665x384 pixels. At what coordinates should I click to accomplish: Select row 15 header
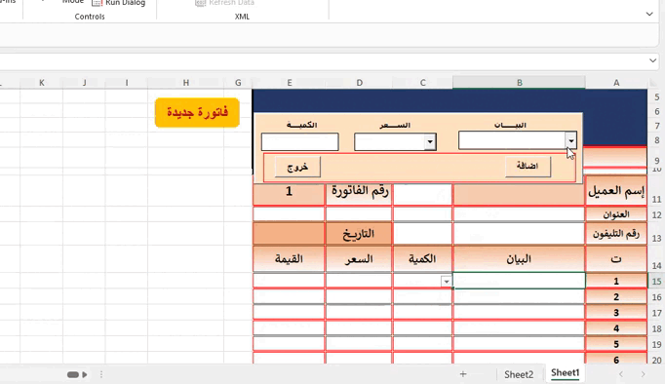click(656, 282)
